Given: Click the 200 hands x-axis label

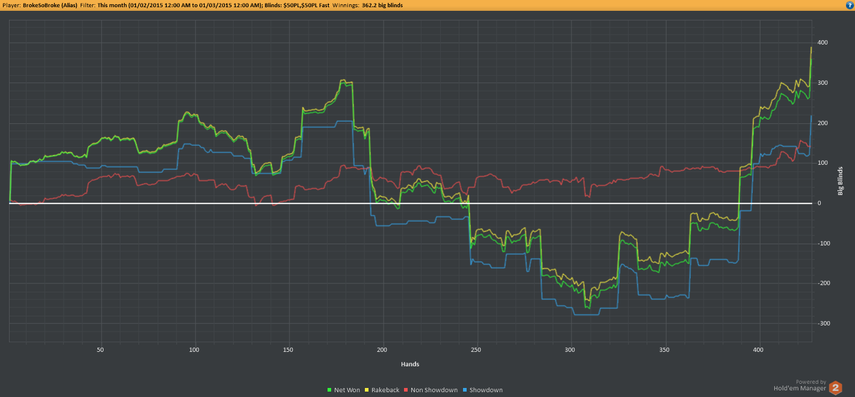Looking at the screenshot, I should [x=382, y=349].
